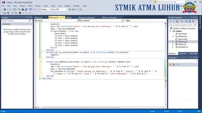The height and width of the screenshot is (113, 202).
Task: Collapse the Latihan project node
Action: coord(170,31)
